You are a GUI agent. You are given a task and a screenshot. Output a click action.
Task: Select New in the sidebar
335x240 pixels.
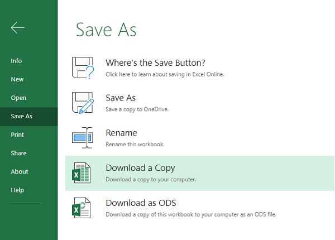[x=17, y=79]
